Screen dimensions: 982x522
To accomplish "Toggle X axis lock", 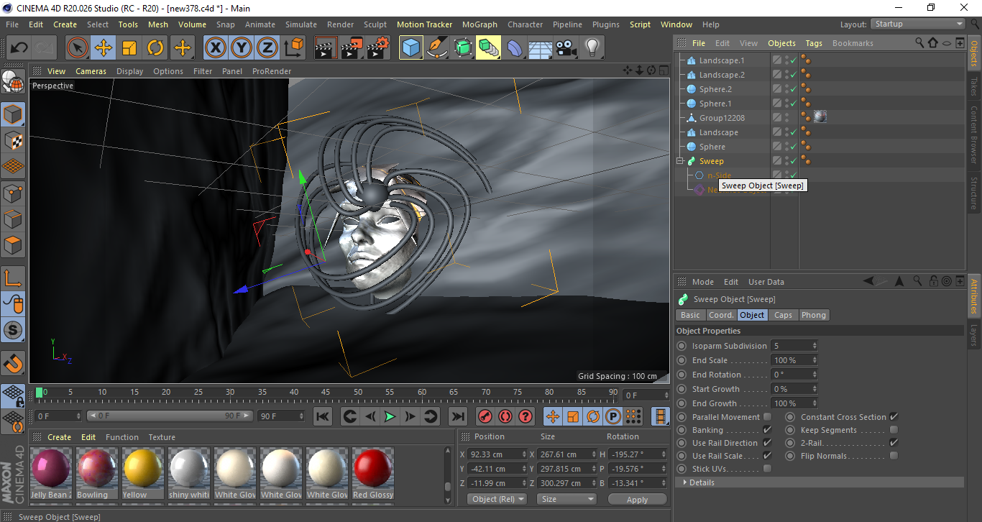I will 216,48.
